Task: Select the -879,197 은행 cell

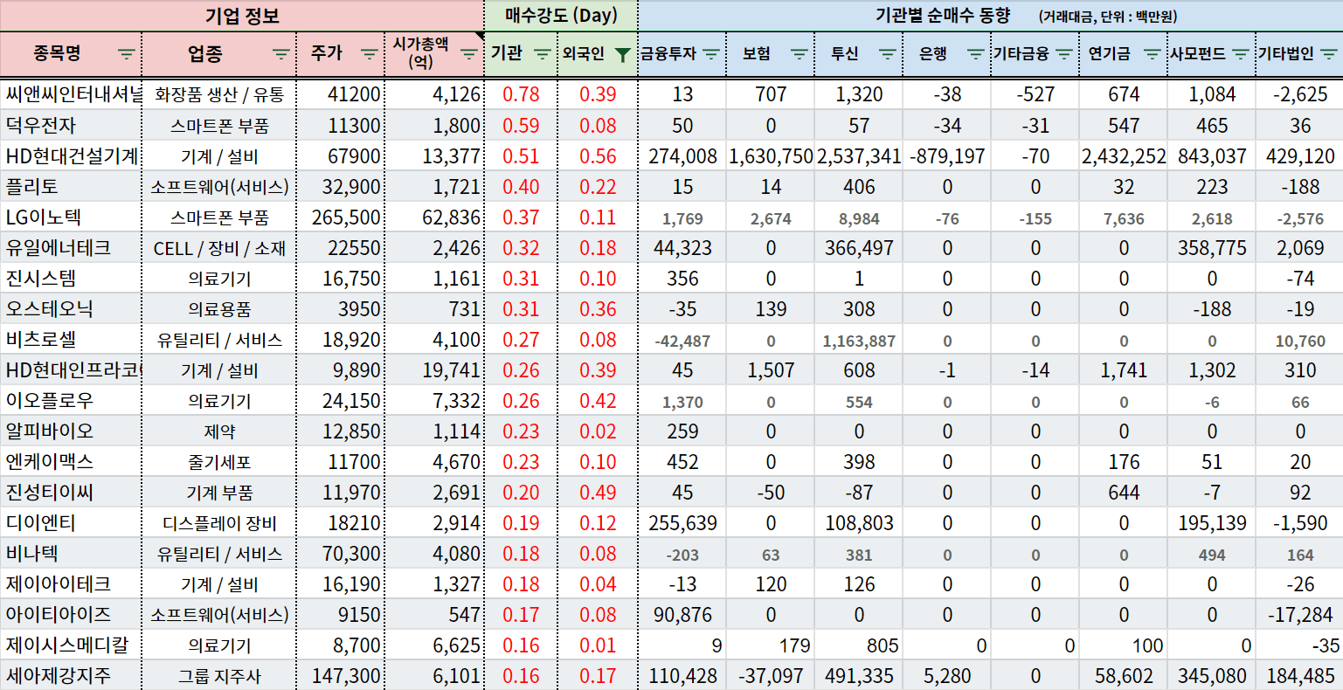Action: coord(947,156)
